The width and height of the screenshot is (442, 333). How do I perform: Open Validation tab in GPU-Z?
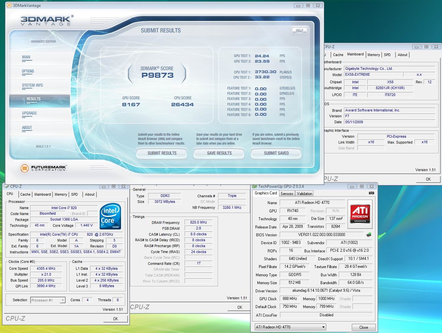coord(305,194)
